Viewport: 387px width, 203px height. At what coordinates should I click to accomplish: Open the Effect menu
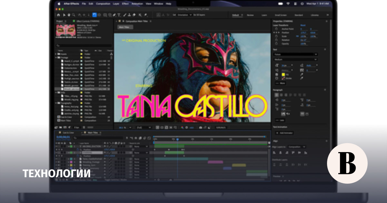click(x=125, y=4)
